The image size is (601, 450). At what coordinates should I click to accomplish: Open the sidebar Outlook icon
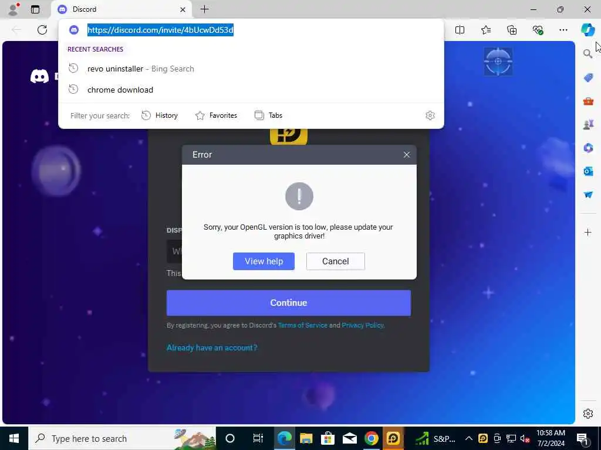tap(588, 171)
